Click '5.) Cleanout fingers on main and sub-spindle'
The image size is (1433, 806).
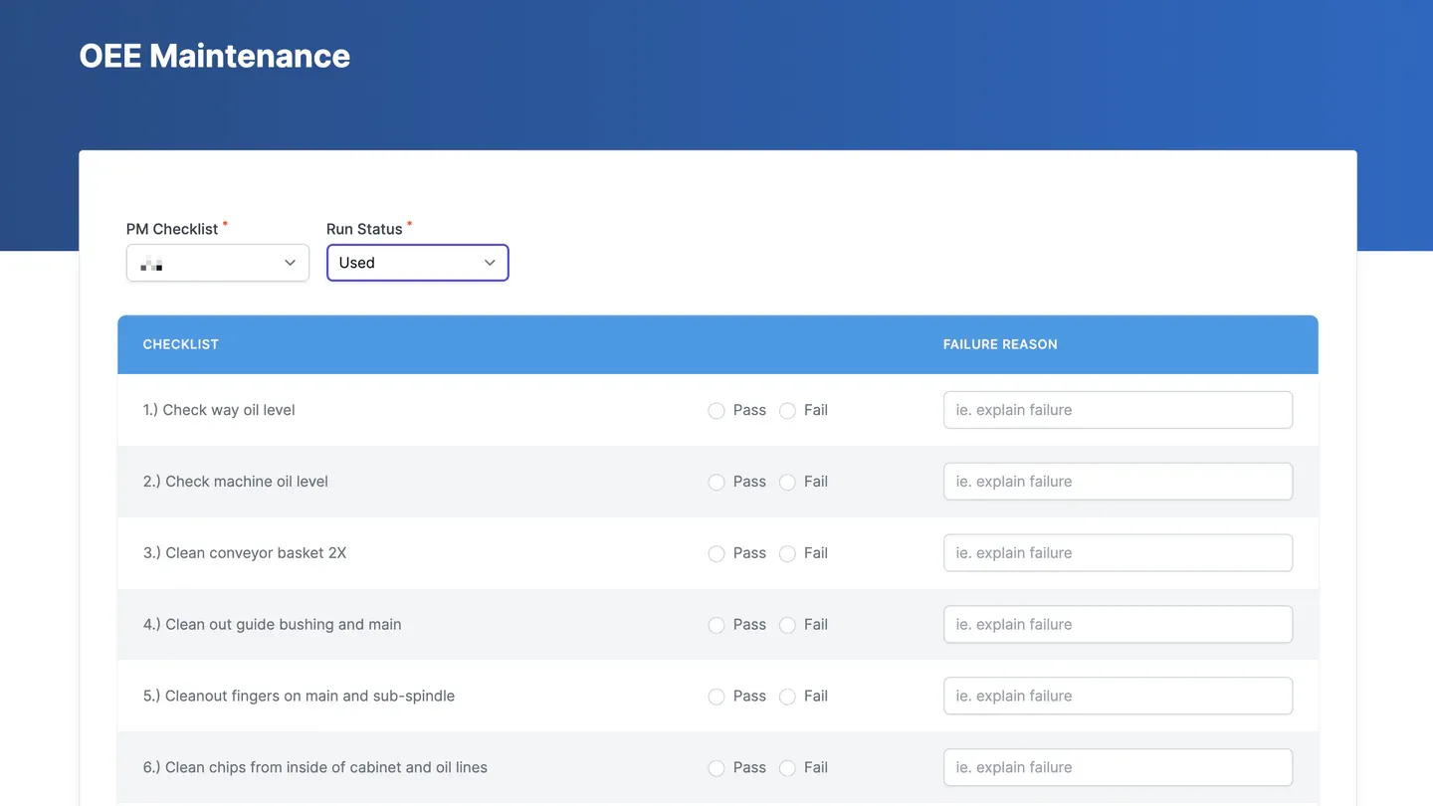(x=299, y=697)
